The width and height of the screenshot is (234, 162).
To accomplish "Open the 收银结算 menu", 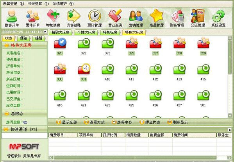I will 38,4.
